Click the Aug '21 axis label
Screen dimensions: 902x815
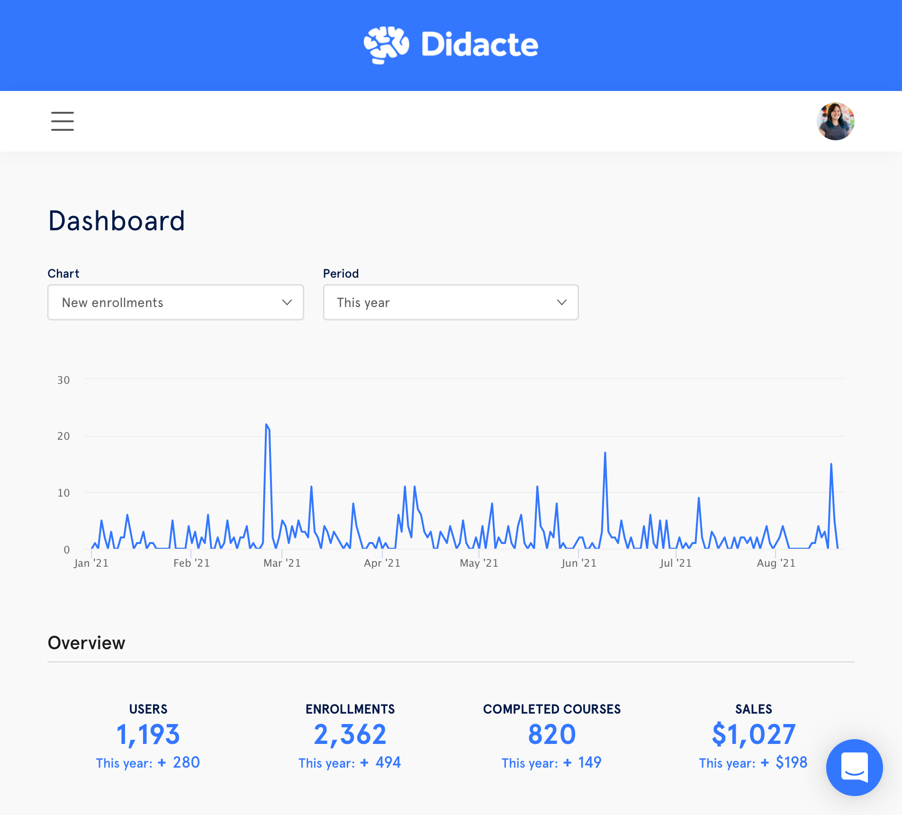[x=776, y=563]
